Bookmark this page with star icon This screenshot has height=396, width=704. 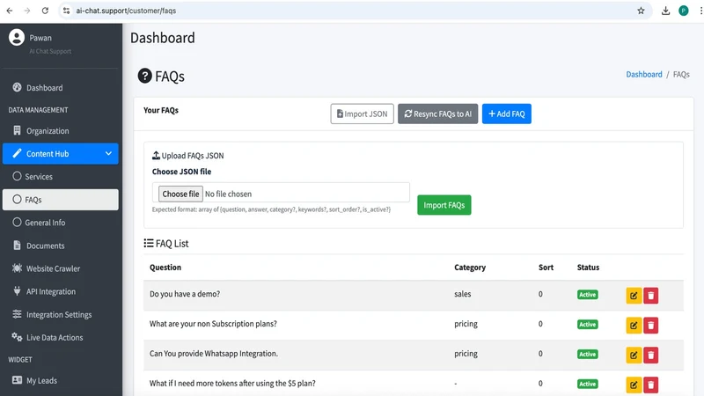[641, 11]
